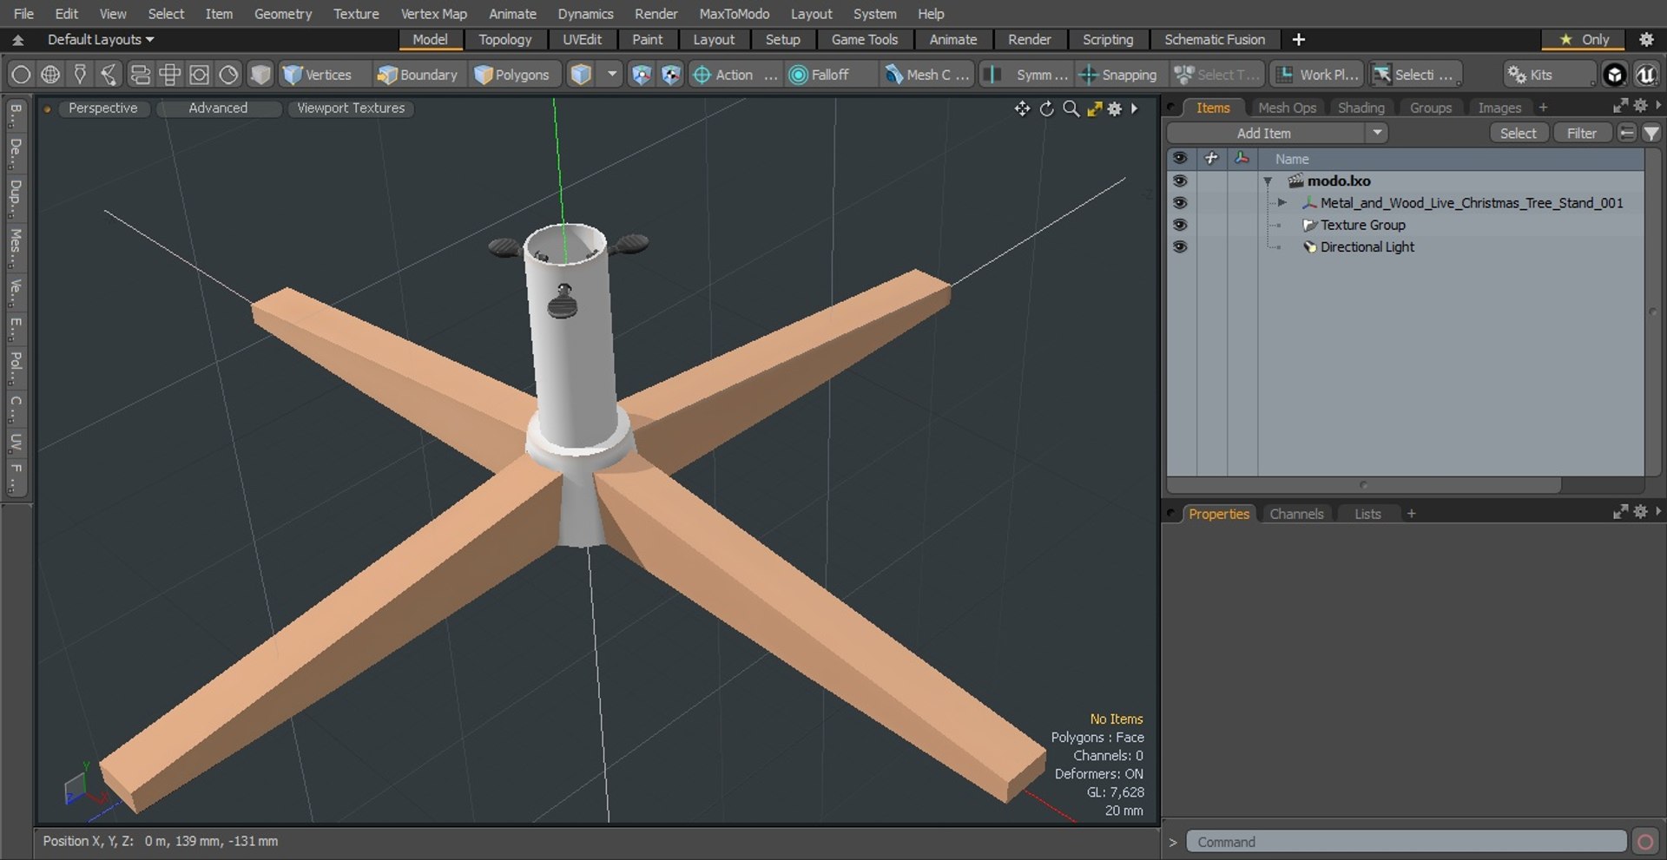Switch to Polygons selection mode
Screen dimensions: 1667x860
pos(513,75)
